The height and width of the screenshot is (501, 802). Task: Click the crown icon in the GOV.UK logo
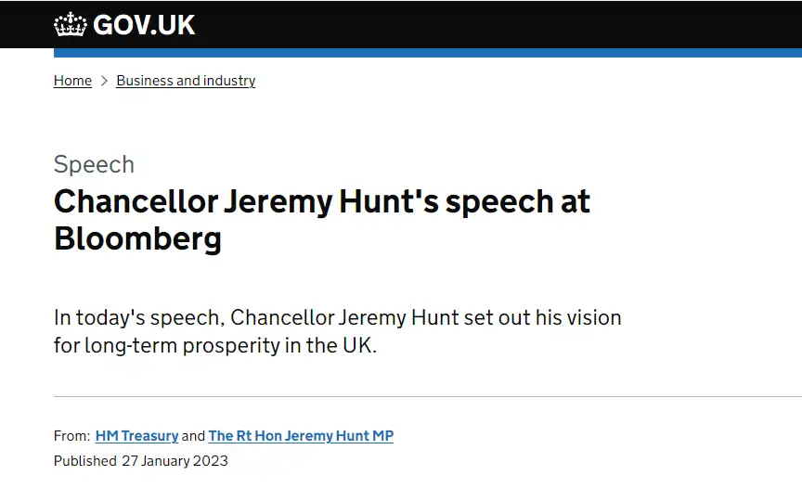click(x=71, y=24)
